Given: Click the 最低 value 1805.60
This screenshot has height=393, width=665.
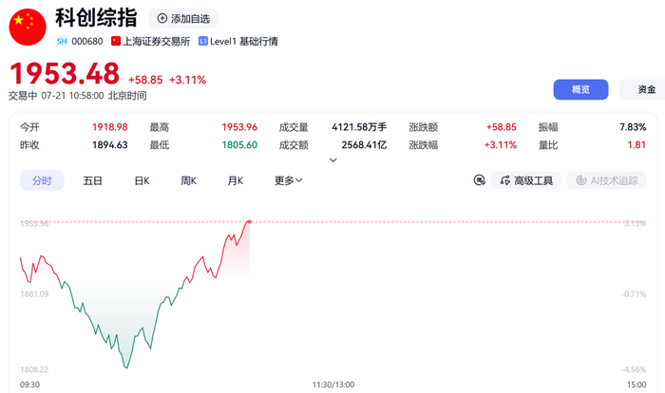Looking at the screenshot, I should click(x=239, y=145).
